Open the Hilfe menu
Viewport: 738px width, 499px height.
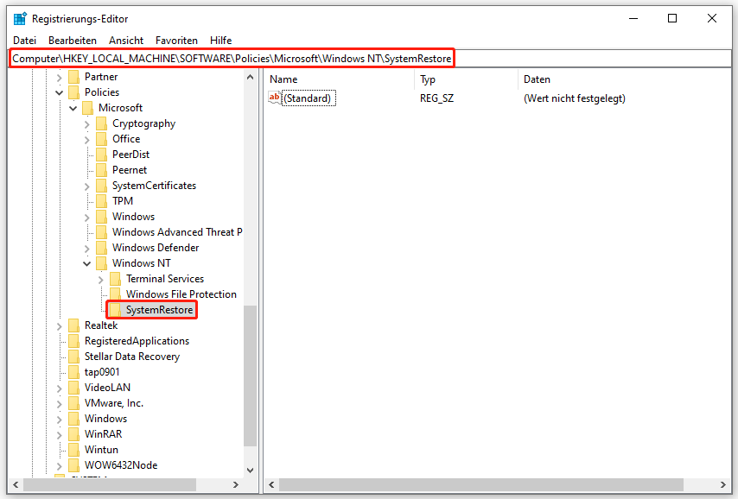pos(220,41)
